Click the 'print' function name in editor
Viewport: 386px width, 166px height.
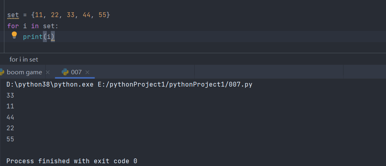pos(33,37)
